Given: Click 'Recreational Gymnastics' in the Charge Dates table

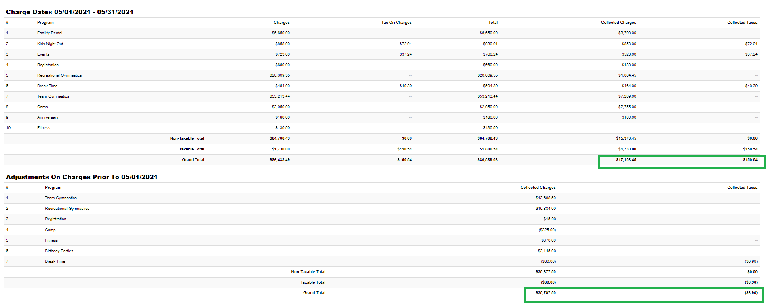Looking at the screenshot, I should (x=59, y=75).
